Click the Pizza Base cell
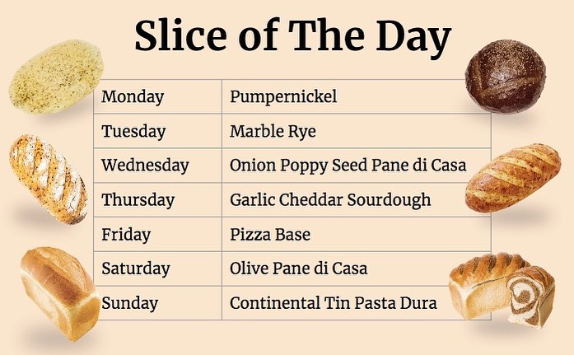This screenshot has width=574, height=355. 270,235
